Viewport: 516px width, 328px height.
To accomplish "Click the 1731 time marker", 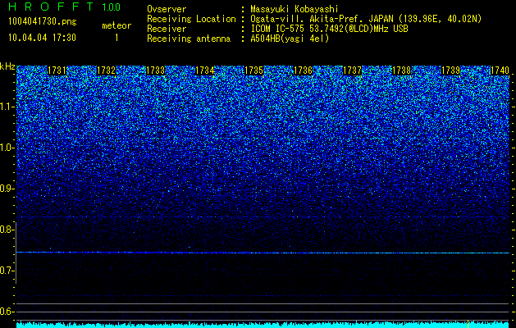I will point(57,71).
